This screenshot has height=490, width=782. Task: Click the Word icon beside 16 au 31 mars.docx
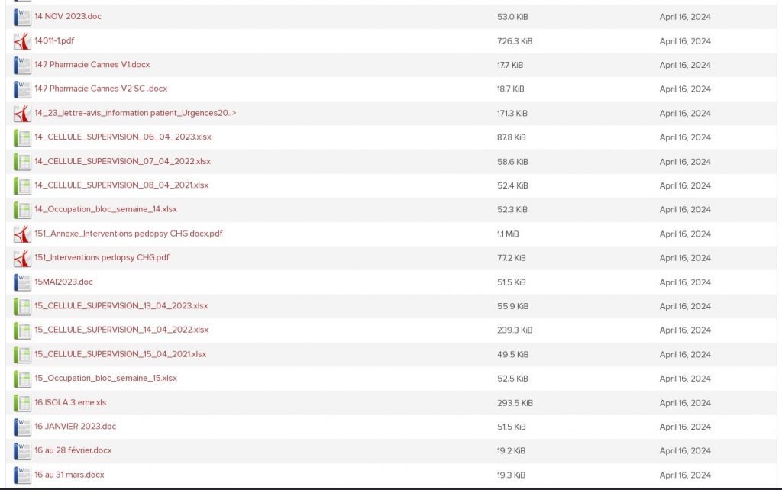pos(22,475)
